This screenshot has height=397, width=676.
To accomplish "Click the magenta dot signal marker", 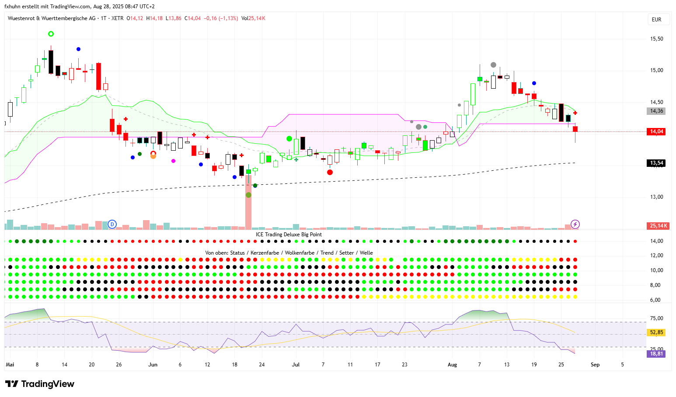I will [173, 161].
